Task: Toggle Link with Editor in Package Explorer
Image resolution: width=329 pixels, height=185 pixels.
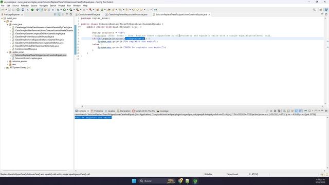Action: 59,14
